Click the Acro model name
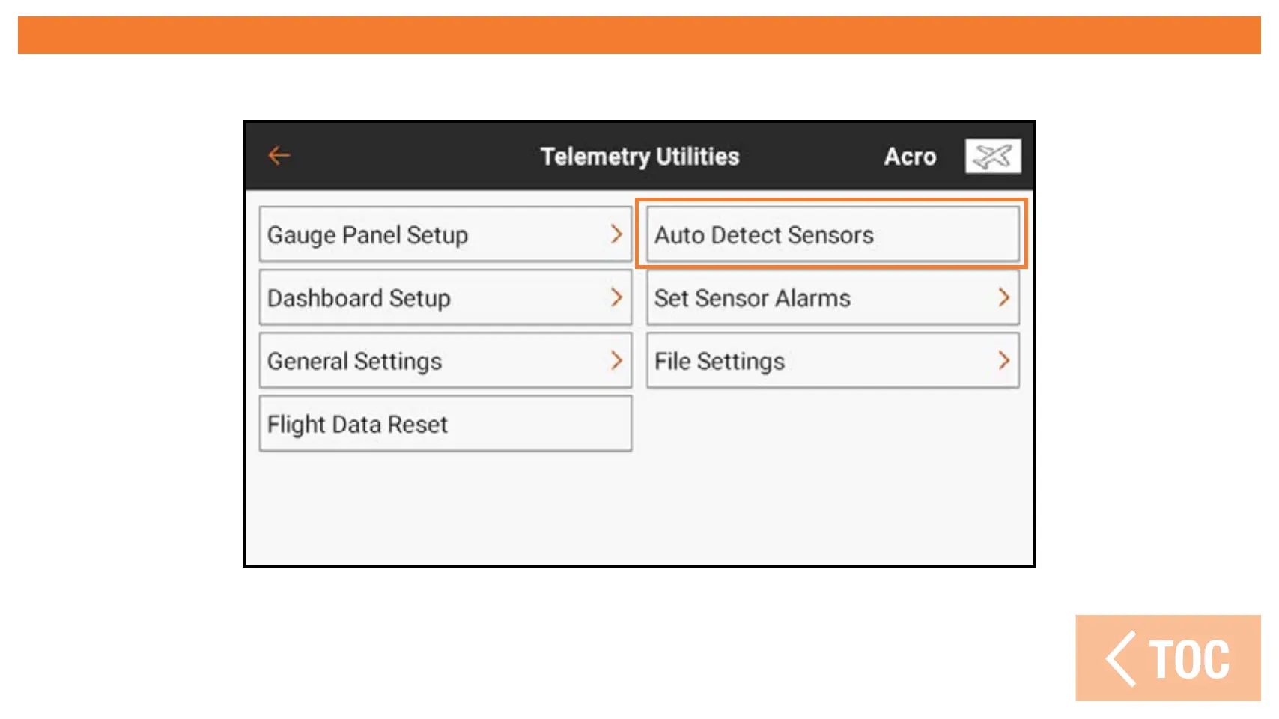Viewport: 1279px width, 719px height. click(910, 157)
